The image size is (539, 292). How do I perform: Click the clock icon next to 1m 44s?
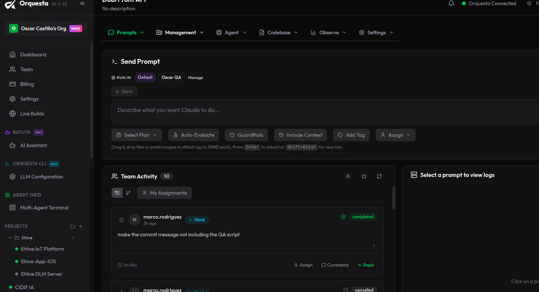click(x=120, y=265)
